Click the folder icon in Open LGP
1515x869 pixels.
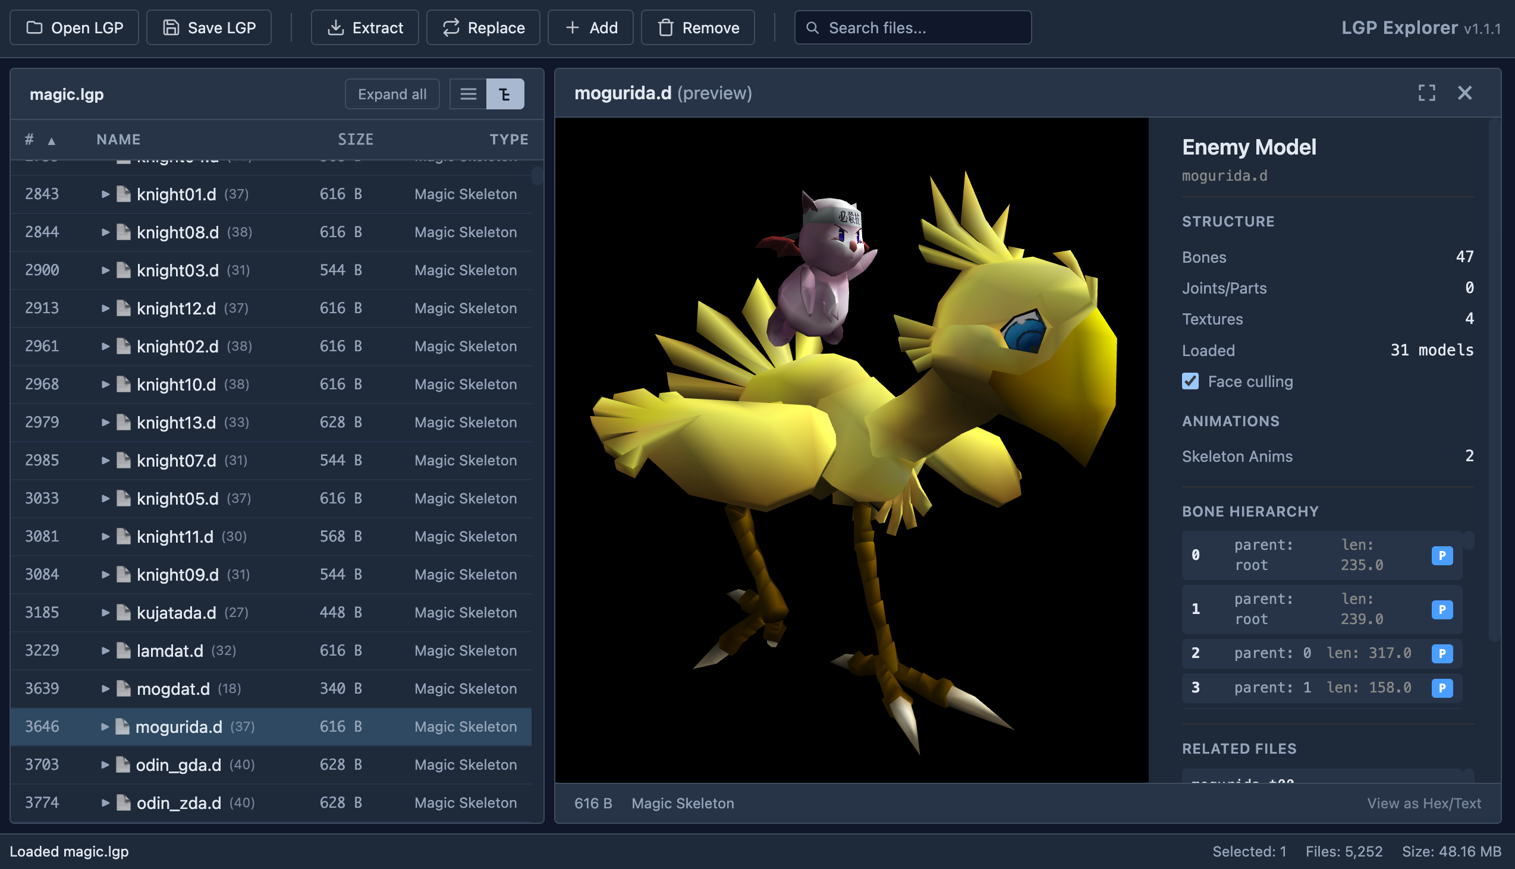[x=34, y=27]
